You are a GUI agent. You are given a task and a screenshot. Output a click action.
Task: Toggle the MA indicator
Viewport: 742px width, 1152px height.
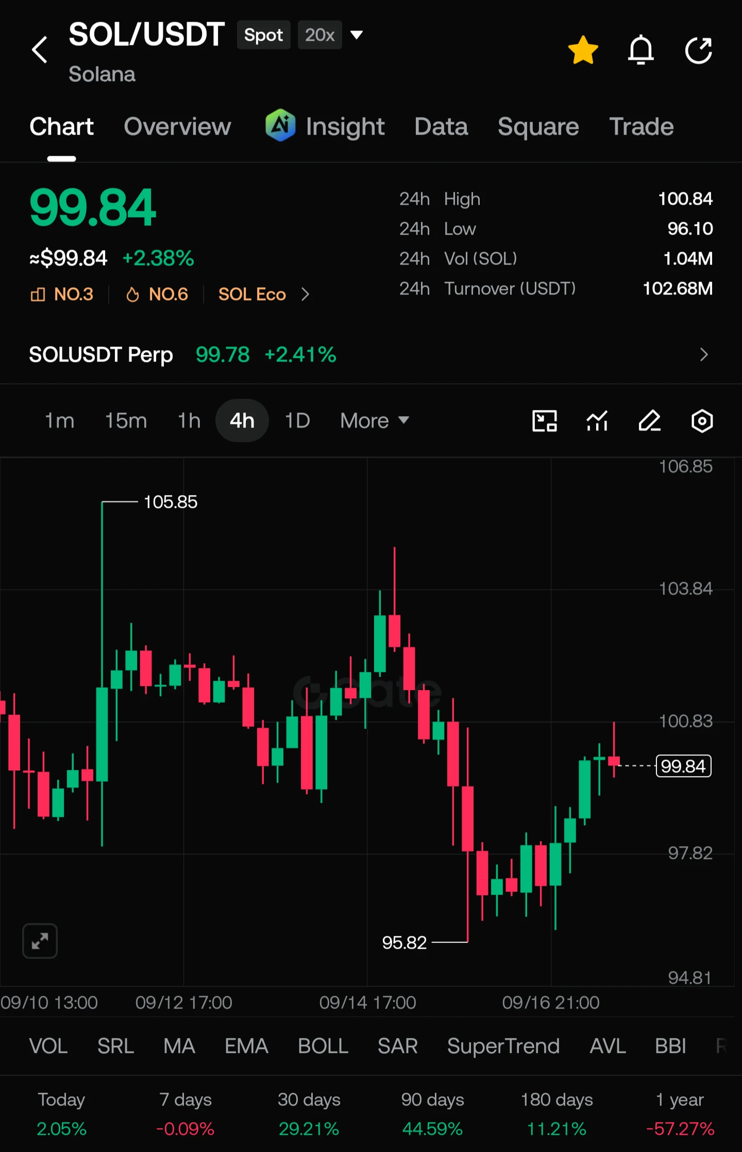point(179,1046)
